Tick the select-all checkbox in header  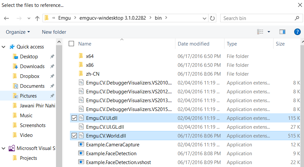[71, 44]
